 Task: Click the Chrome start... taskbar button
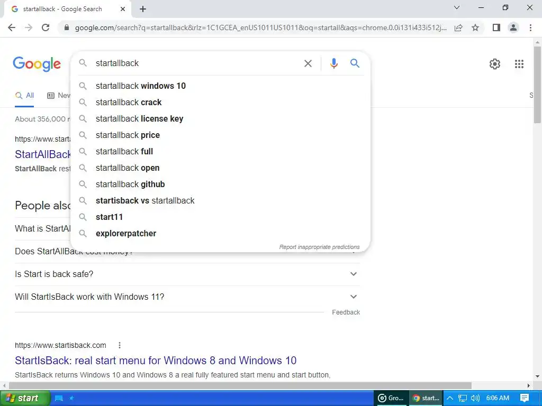click(426, 398)
